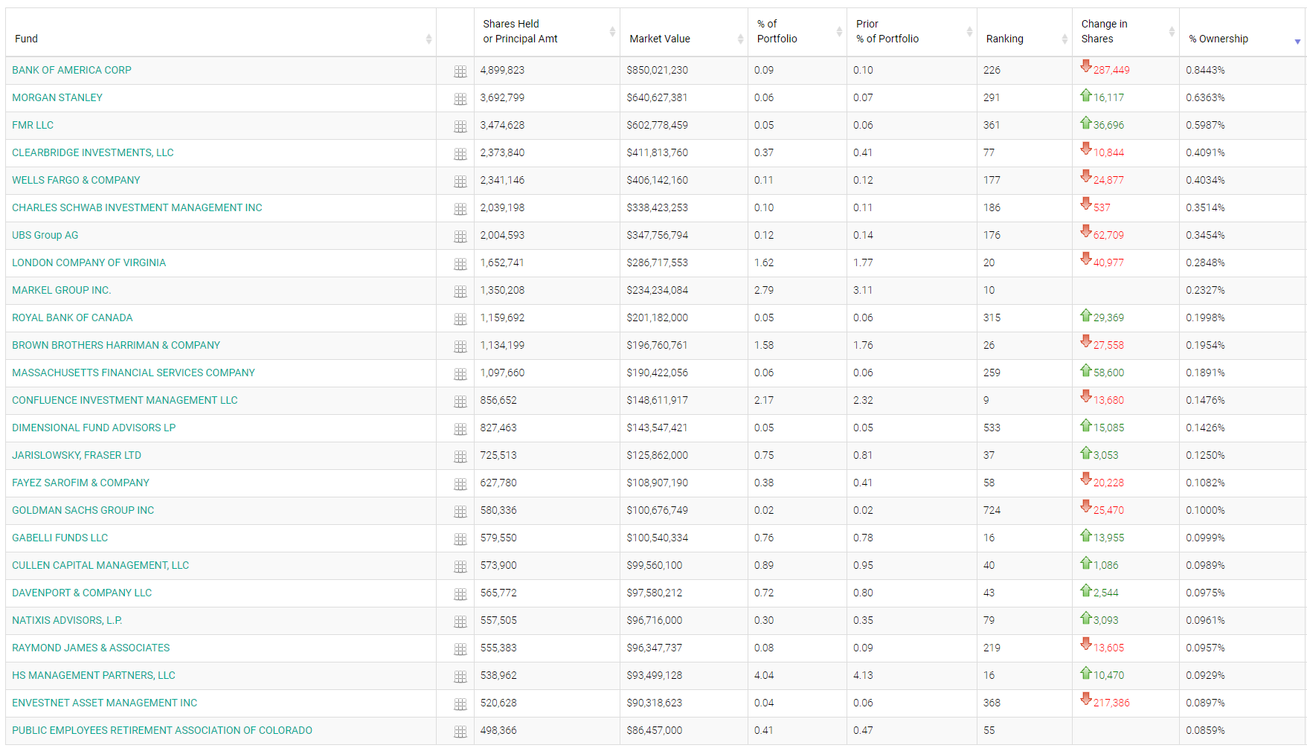Follow the UBS Group AG link
Image resolution: width=1307 pixels, height=748 pixels.
[x=45, y=235]
